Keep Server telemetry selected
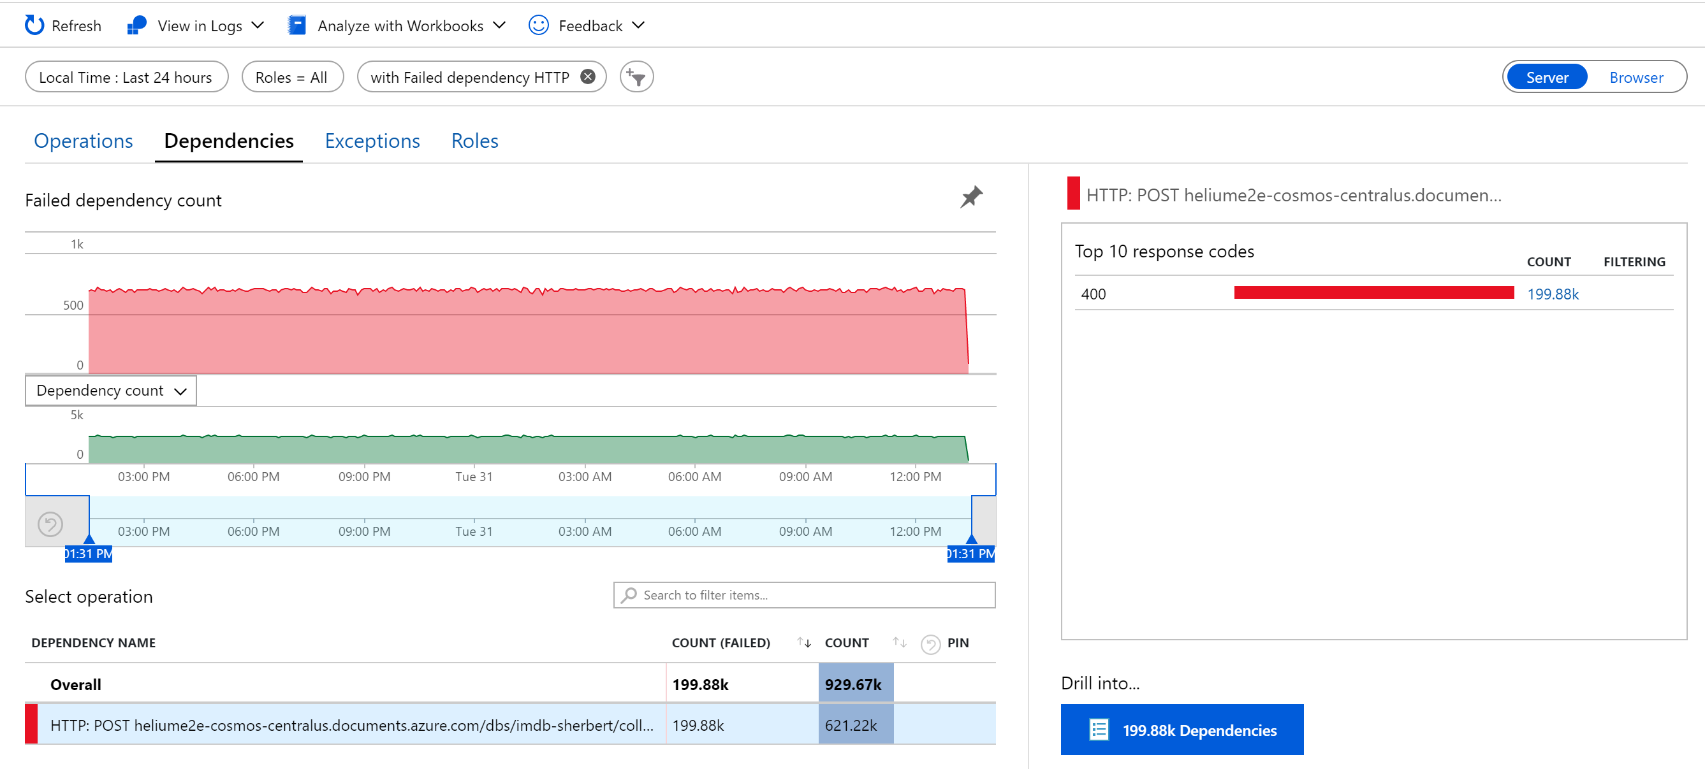This screenshot has width=1705, height=769. tap(1547, 76)
